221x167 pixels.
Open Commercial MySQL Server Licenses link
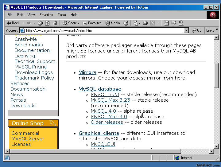coord(28,139)
